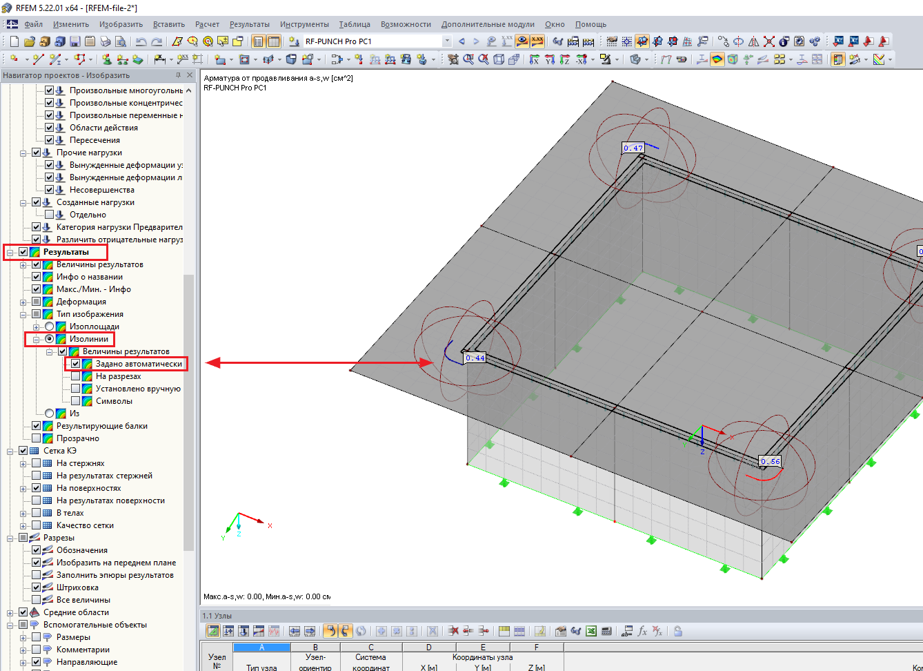Expand the 'Деформация' tree node

click(23, 302)
